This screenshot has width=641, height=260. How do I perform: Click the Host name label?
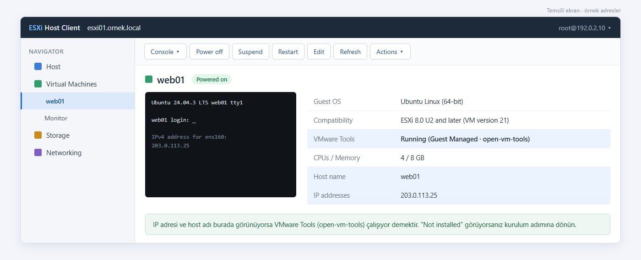click(330, 177)
